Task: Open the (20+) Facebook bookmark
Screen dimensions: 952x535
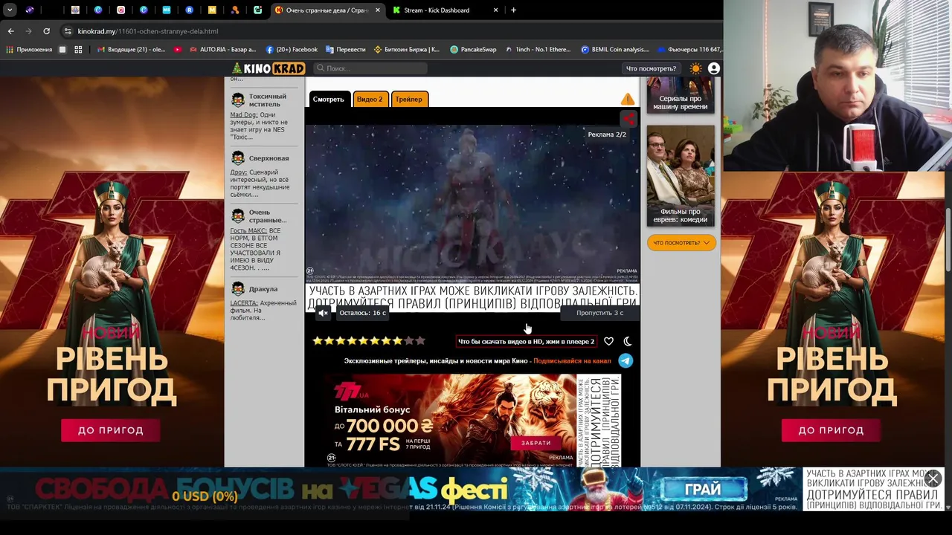Action: click(292, 50)
